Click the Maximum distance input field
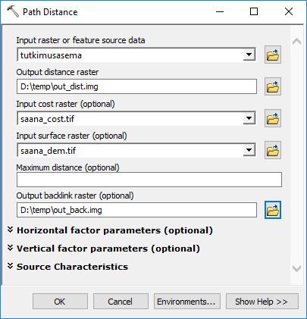Image resolution: width=307 pixels, height=319 pixels. tap(149, 180)
